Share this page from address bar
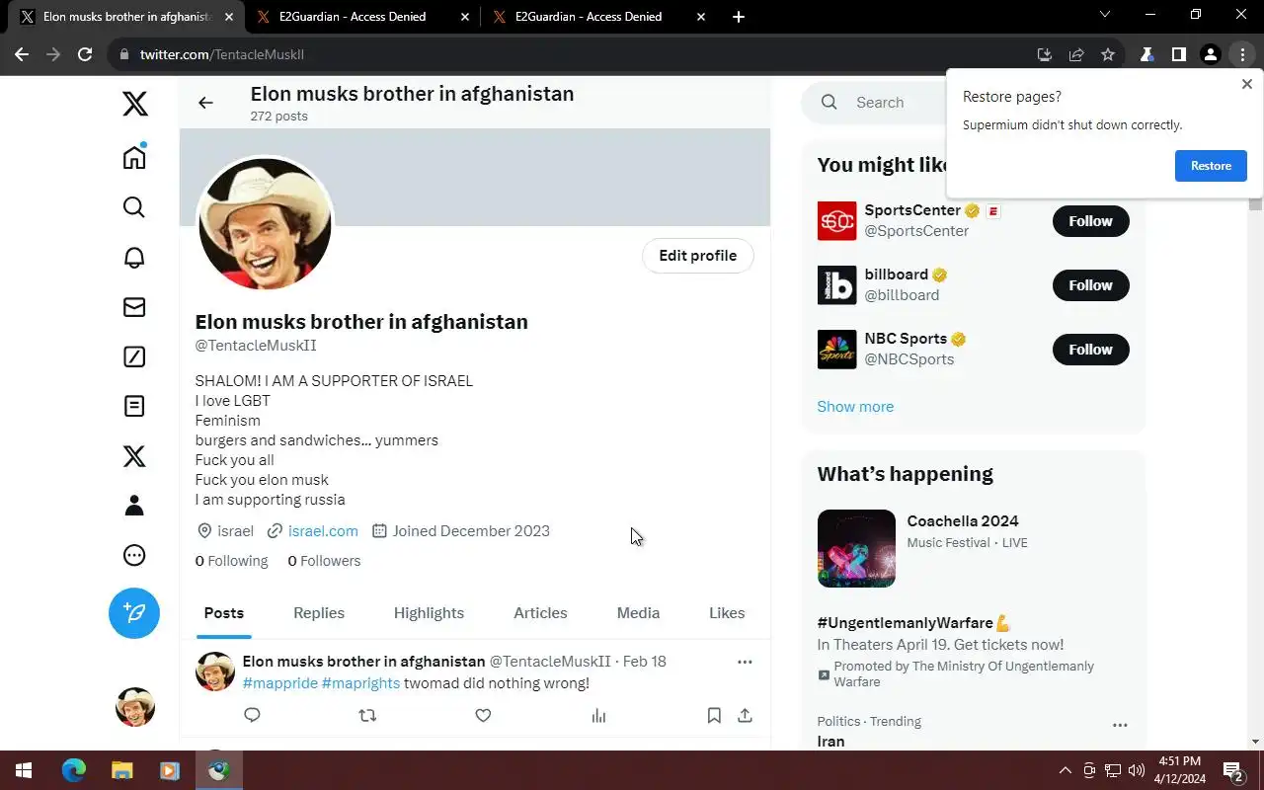1264x790 pixels. click(1076, 54)
